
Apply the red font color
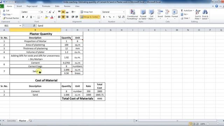(52, 17)
